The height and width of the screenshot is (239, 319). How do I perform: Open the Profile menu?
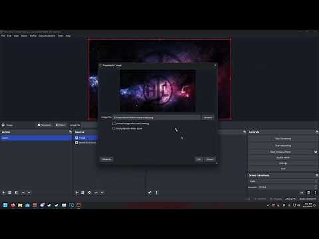coord(33,36)
